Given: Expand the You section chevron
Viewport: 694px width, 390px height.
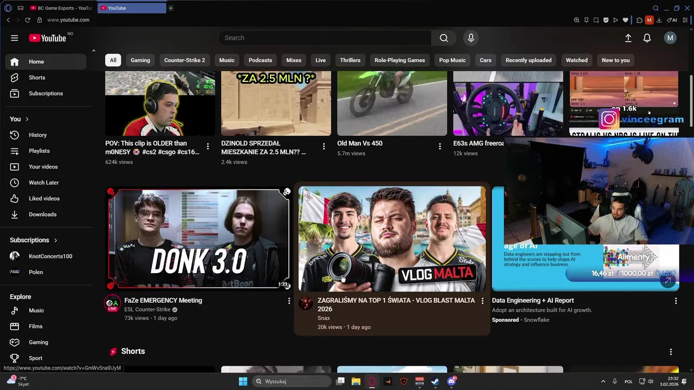Looking at the screenshot, I should tap(27, 119).
